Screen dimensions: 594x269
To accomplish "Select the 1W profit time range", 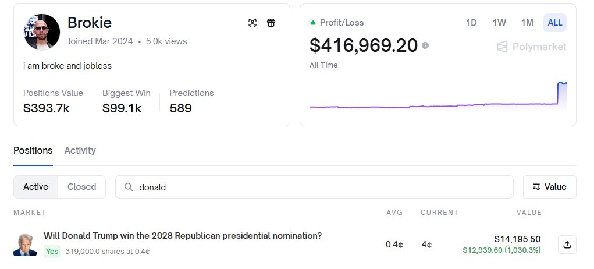I will (x=499, y=23).
